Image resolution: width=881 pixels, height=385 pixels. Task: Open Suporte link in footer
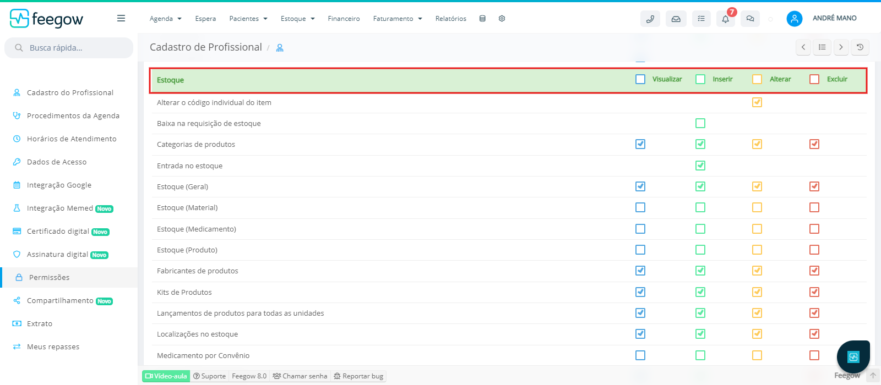tap(209, 376)
